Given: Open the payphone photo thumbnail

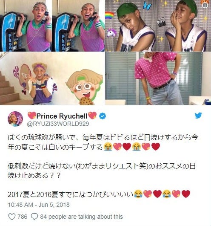Looking at the screenshot, I should pos(52,26).
